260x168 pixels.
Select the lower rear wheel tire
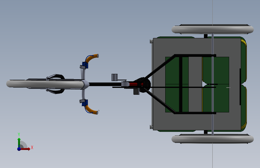(x=213, y=139)
